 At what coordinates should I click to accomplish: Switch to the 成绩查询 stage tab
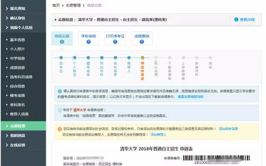142,38
